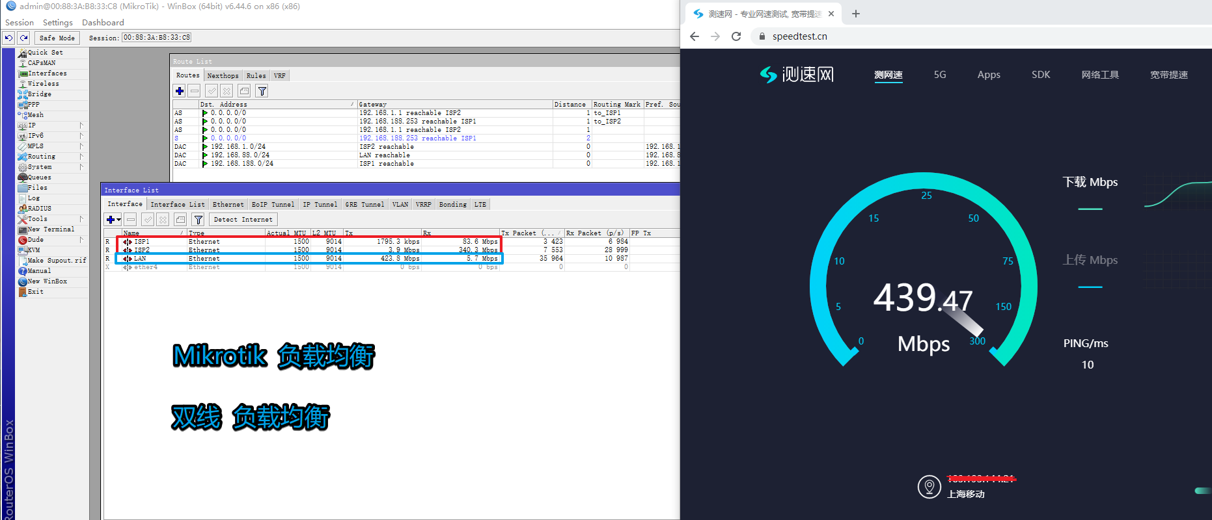Screen dimensions: 1212x520
Task: Switch to the VLAN tab
Action: point(400,205)
